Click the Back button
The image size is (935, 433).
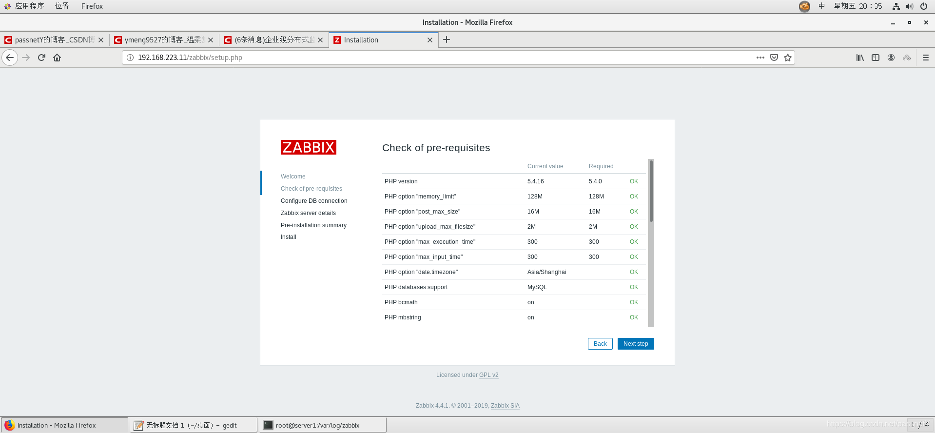point(600,344)
